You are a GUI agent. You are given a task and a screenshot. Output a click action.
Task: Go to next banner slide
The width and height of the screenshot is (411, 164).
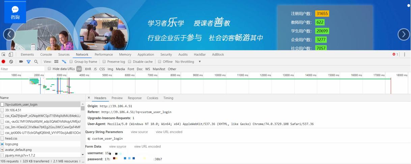(404, 34)
